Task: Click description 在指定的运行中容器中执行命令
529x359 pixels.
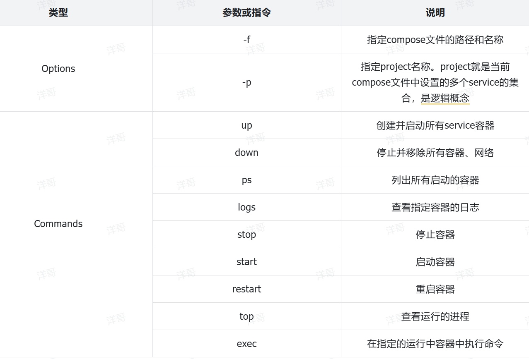Action: click(435, 344)
